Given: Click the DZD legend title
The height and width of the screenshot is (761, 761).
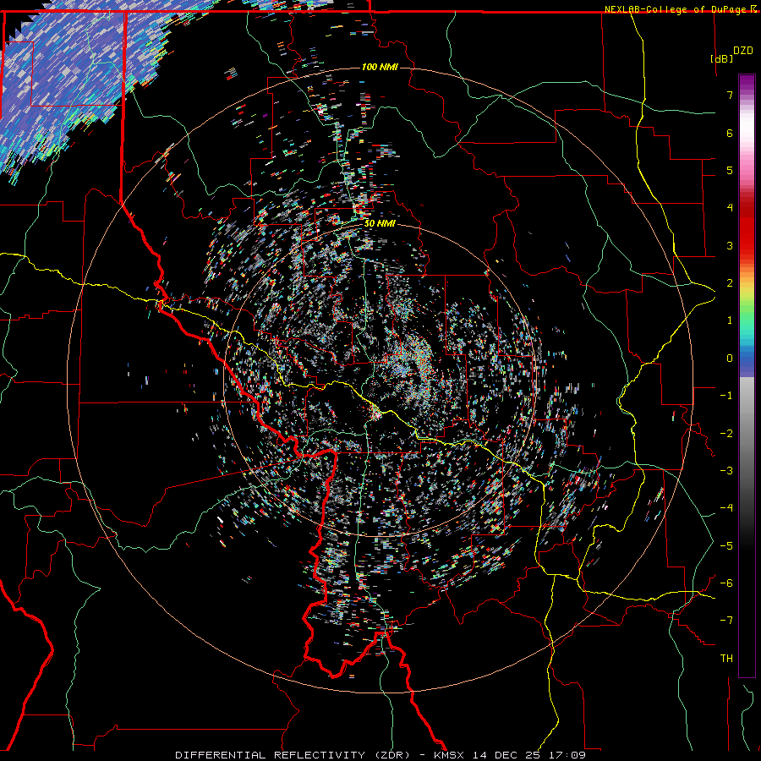Looking at the screenshot, I should click(x=743, y=51).
